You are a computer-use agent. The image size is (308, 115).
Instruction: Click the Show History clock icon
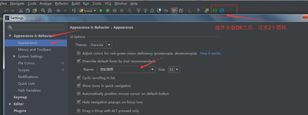point(159,11)
